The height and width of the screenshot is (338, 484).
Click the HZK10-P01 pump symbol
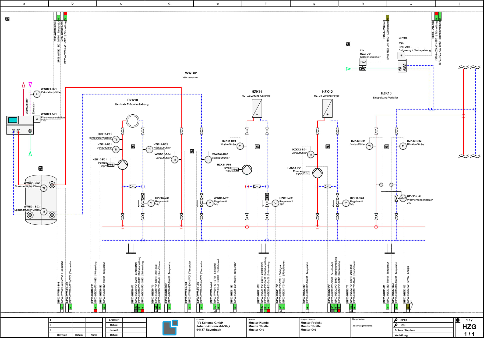pos(123,165)
